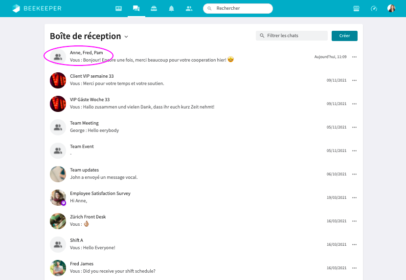Expand the Boîte de réception dropdown

(x=126, y=37)
